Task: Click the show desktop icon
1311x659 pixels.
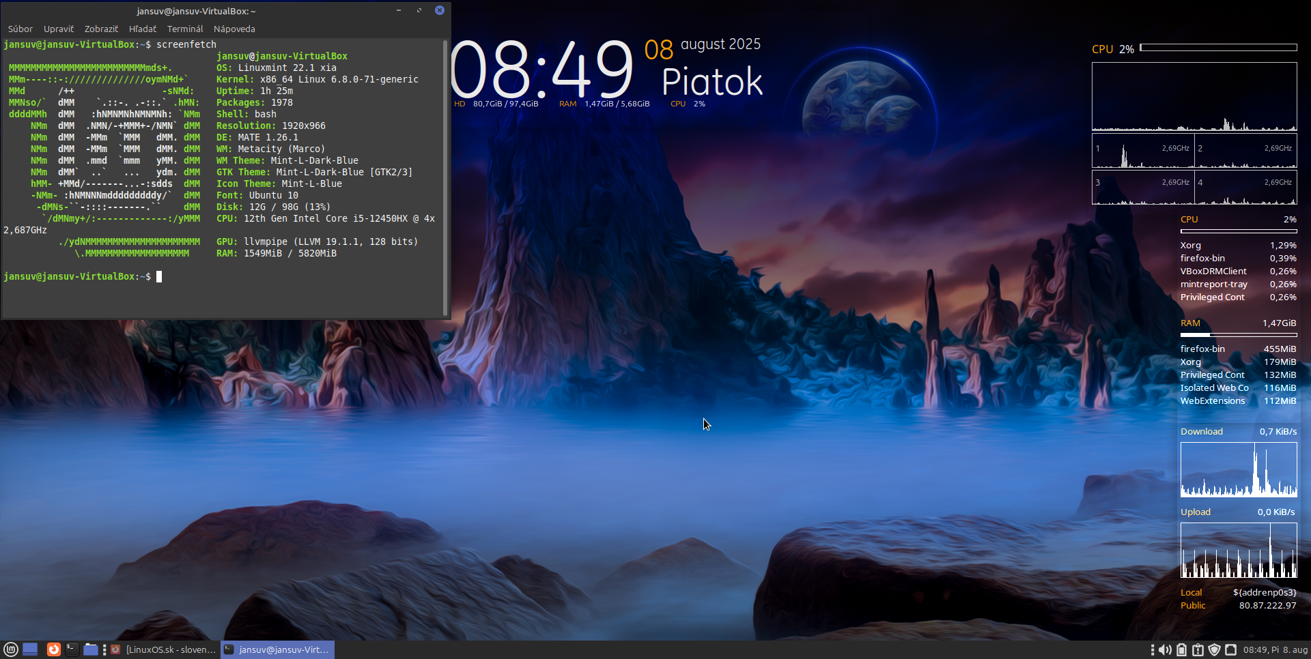Action: pyautogui.click(x=30, y=649)
